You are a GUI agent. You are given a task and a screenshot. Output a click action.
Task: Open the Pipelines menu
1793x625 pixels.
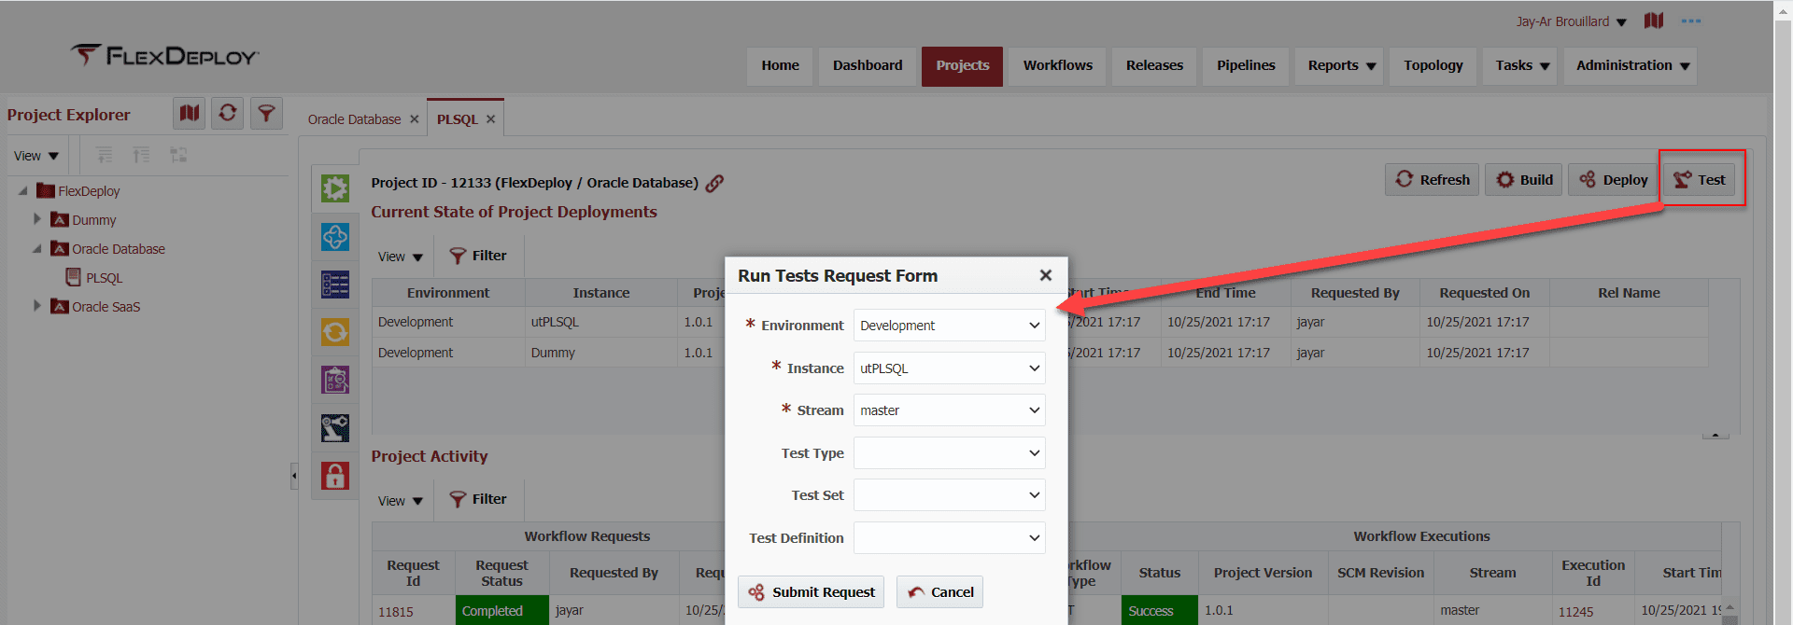point(1246,65)
